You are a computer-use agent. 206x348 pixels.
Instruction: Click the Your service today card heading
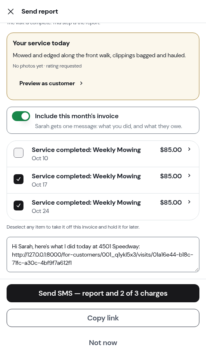tap(41, 43)
